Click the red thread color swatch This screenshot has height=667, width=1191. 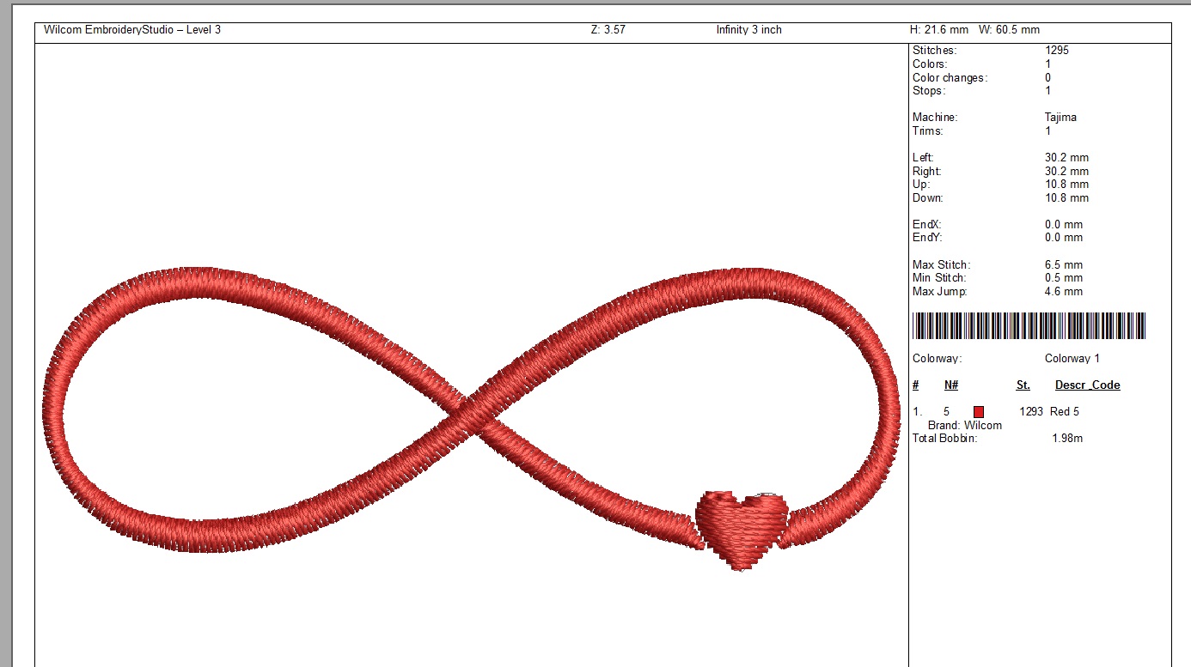(x=978, y=412)
